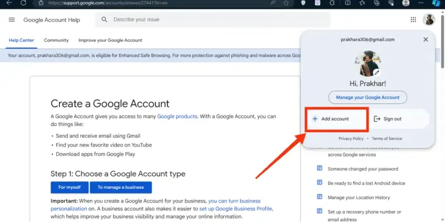This screenshot has height=222, width=445.
Task: Edit profile picture via pencil icon
Action: pyautogui.click(x=377, y=73)
